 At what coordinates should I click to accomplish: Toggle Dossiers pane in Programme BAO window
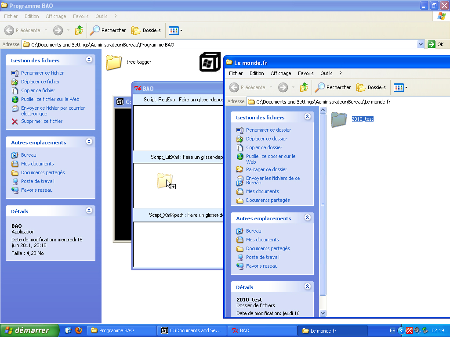click(146, 30)
